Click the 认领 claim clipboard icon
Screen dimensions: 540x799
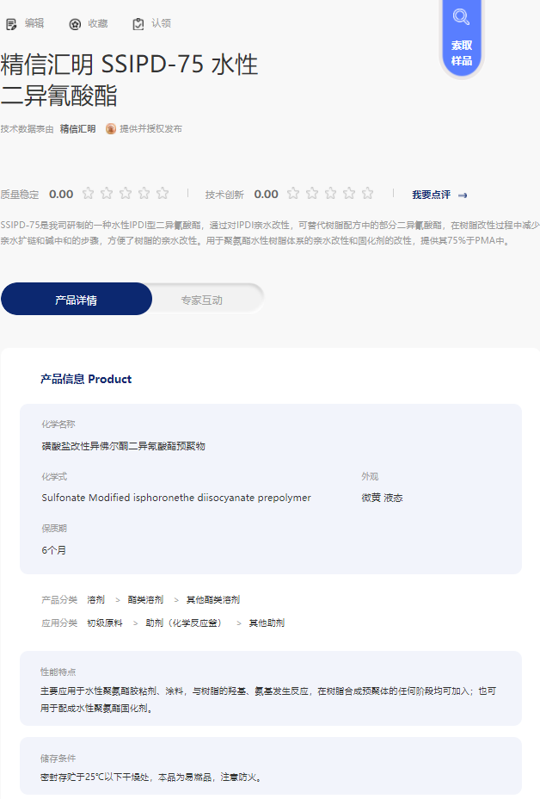[x=138, y=24]
